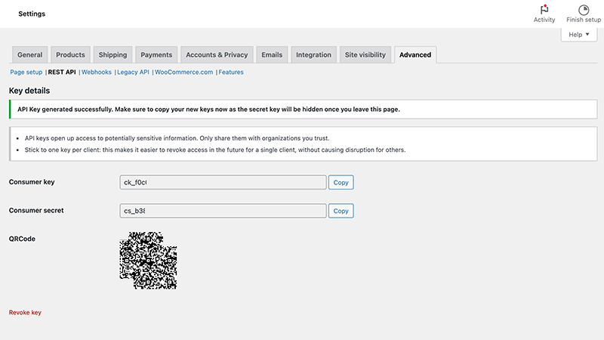
Task: Open the Products tab
Action: tap(70, 55)
